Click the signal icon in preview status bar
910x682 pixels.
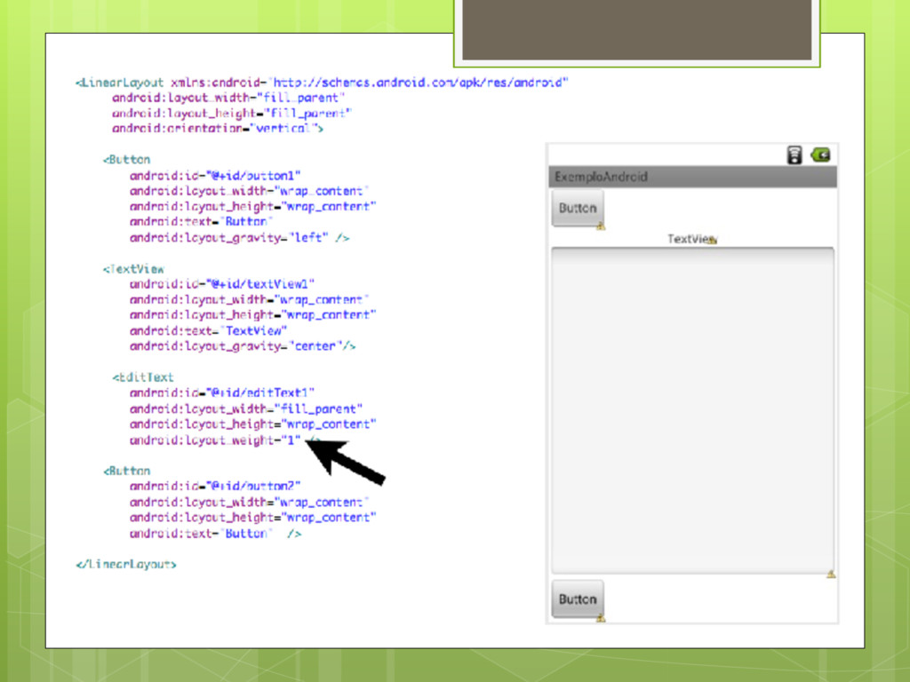[x=794, y=155]
